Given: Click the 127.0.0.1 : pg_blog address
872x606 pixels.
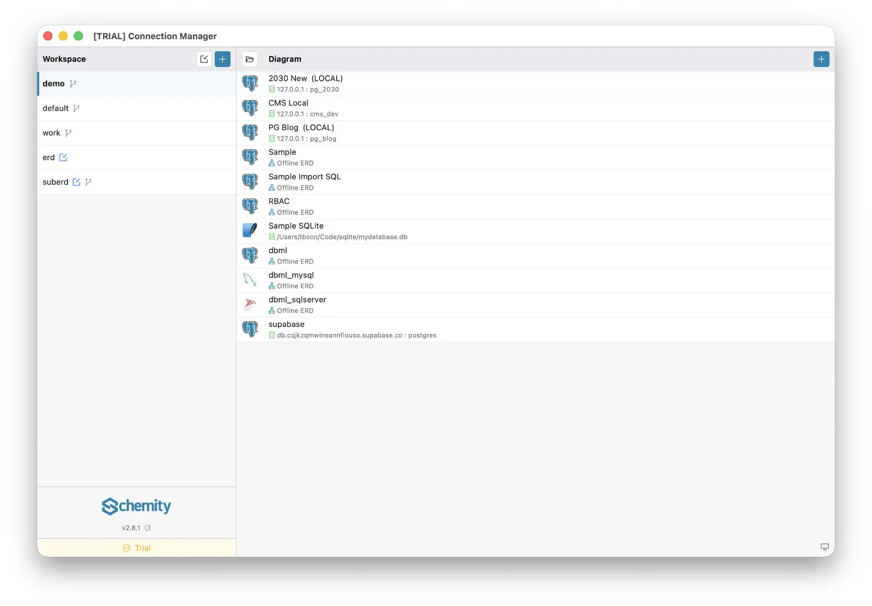Looking at the screenshot, I should point(307,138).
